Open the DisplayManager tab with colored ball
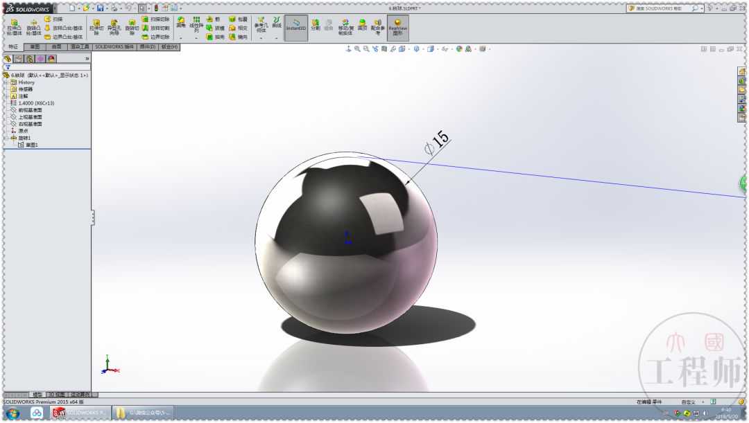Image resolution: width=749 pixels, height=423 pixels. 51,59
